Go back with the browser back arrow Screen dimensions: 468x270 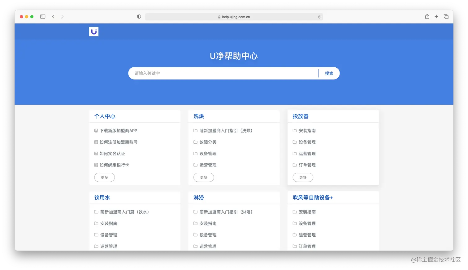point(53,17)
